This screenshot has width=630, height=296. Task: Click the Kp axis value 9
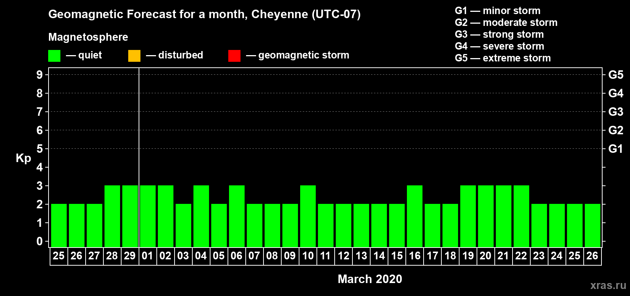click(40, 75)
